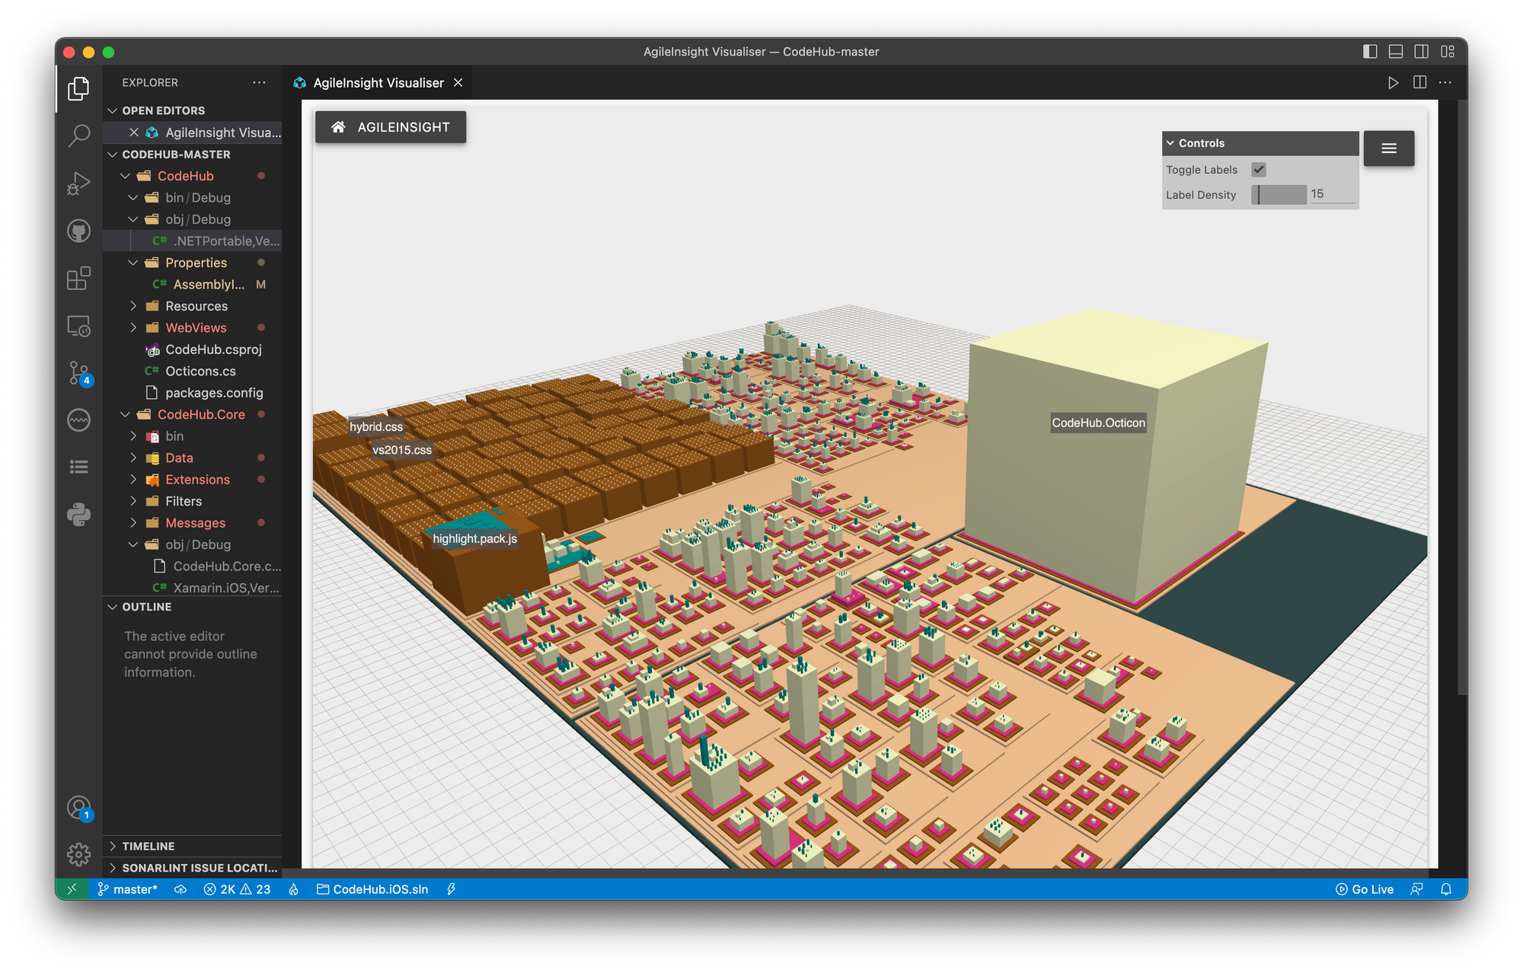
Task: Expand the TIMELINE section
Action: pos(148,846)
